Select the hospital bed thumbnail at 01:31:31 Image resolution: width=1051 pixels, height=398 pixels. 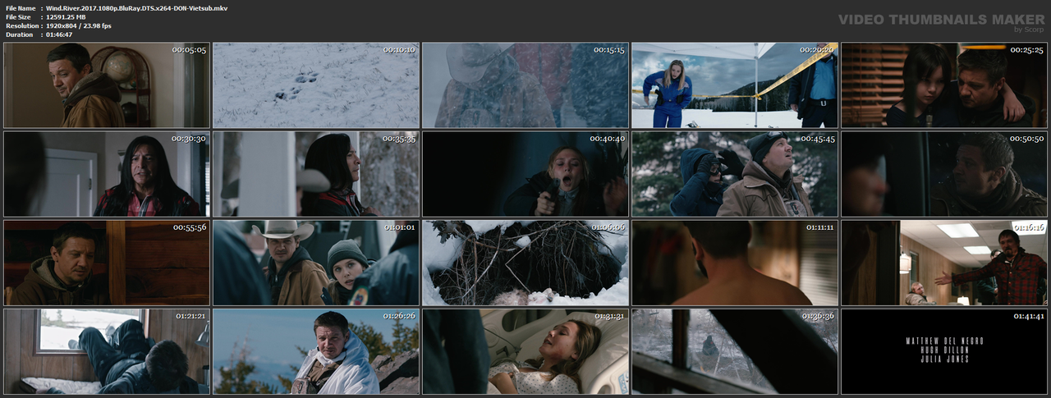point(525,351)
